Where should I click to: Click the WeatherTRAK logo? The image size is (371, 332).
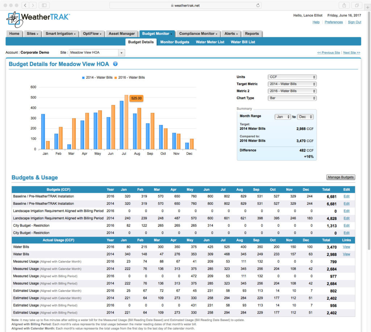tap(38, 19)
